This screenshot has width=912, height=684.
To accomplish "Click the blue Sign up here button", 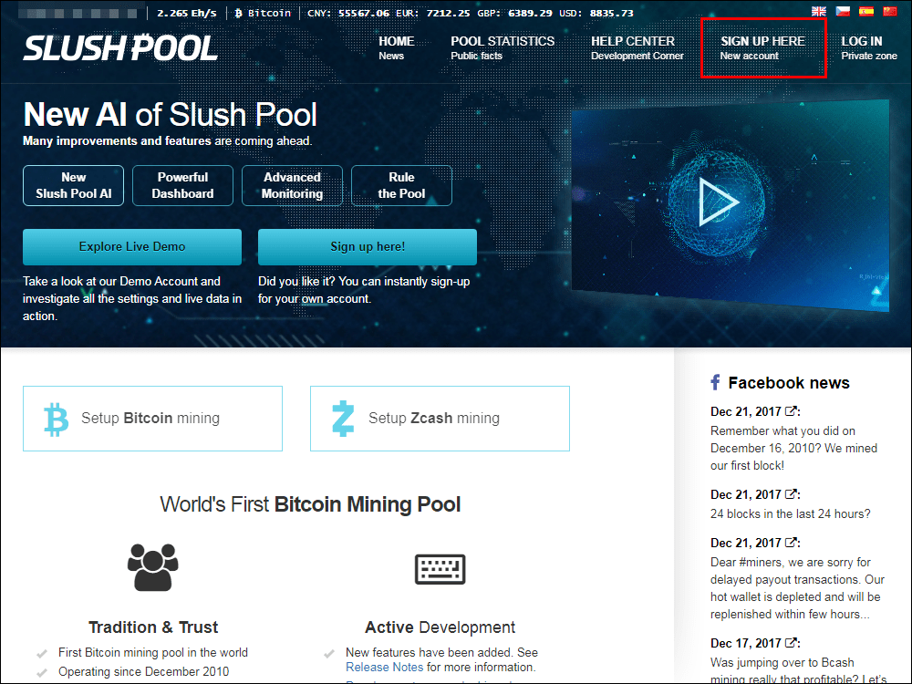I will (367, 246).
